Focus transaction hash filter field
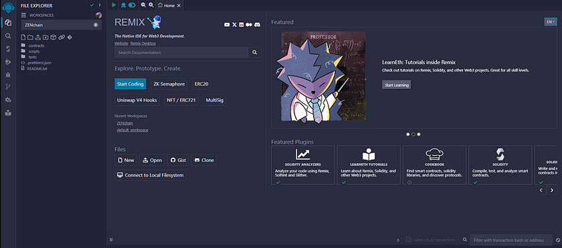 click(x=512, y=240)
